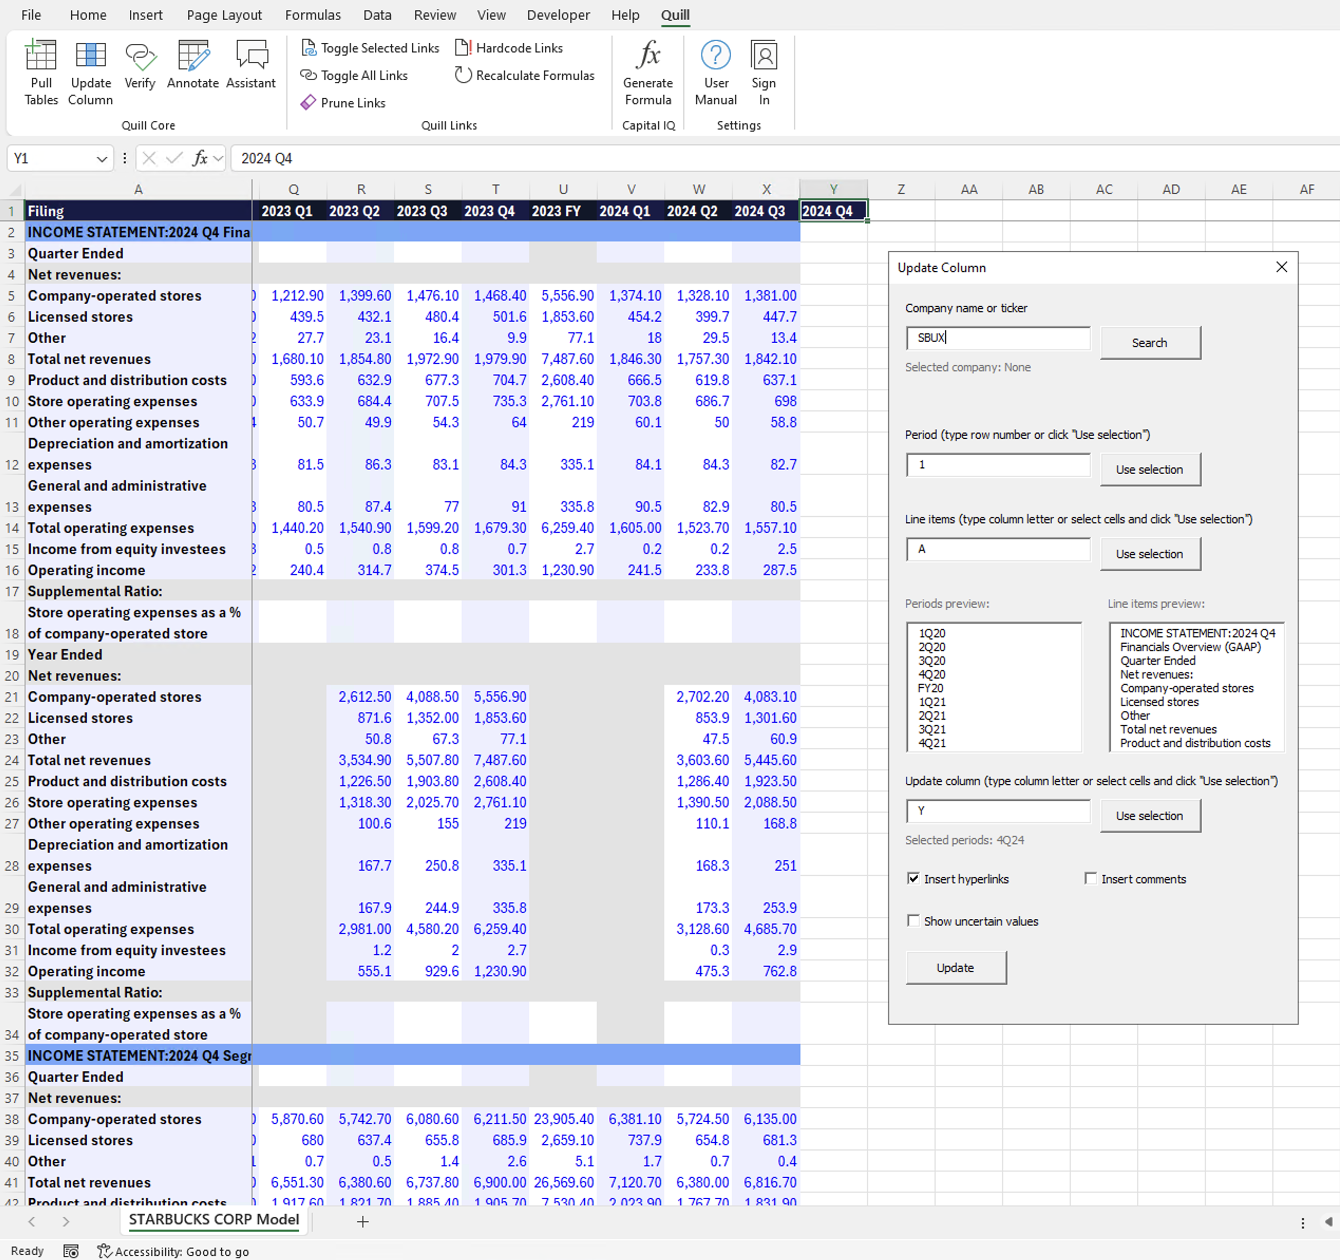Select the Annotate tool
The height and width of the screenshot is (1260, 1340).
click(193, 65)
